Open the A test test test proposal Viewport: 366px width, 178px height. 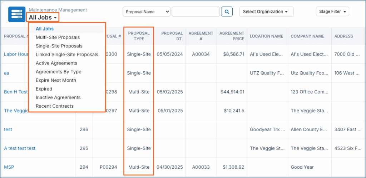pos(20,148)
